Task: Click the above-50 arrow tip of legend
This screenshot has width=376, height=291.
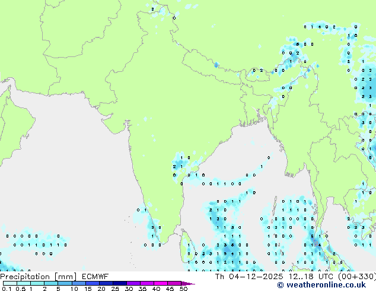Action: pyautogui.click(x=188, y=284)
